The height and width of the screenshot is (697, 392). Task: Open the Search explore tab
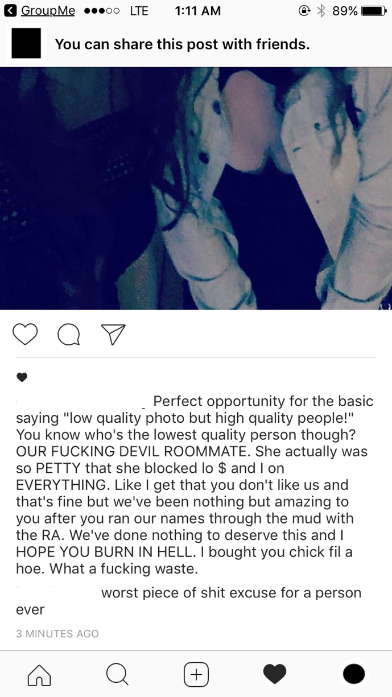click(x=117, y=674)
